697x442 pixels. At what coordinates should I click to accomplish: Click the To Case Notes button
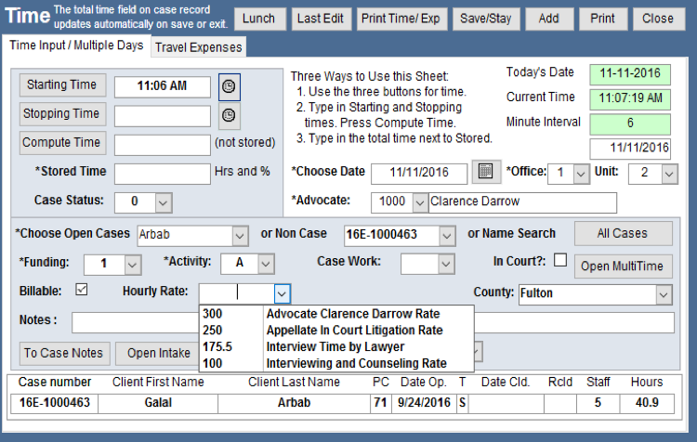pos(63,353)
